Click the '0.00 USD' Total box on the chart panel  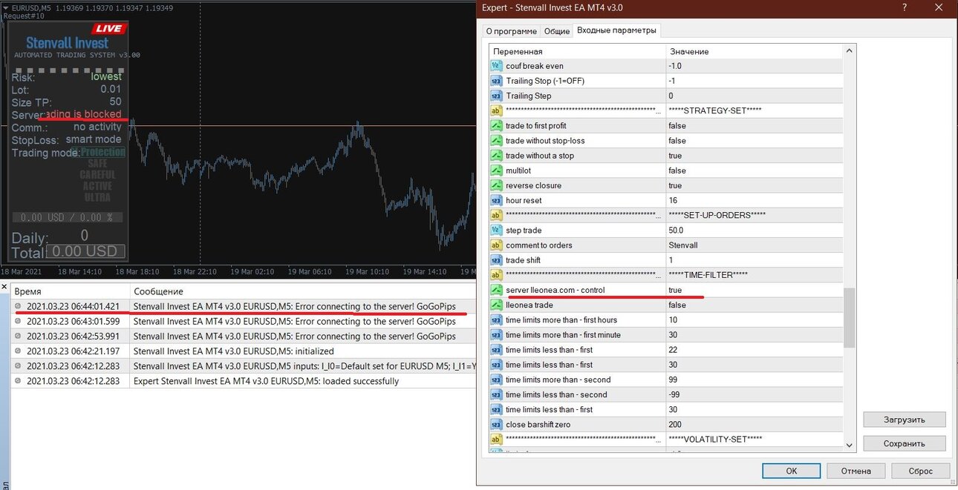point(86,251)
